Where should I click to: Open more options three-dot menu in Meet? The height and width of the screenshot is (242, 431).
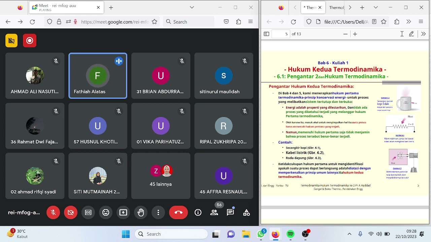158,212
